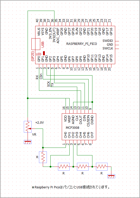Select the middle horizontal resistor in chain
Screen dimensions: 140x198
tap(83, 167)
